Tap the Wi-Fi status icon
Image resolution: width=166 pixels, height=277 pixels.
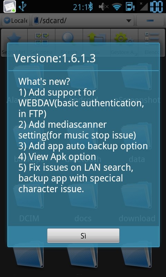pyautogui.click(x=117, y=7)
